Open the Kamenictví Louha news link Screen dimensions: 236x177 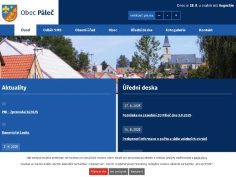click(16, 133)
